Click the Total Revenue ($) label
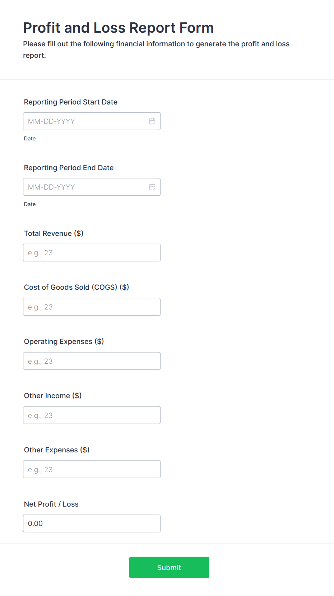The image size is (334, 596). pos(54,233)
